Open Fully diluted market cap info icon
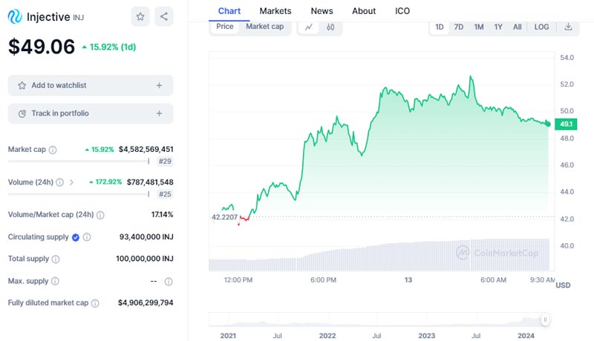 tap(95, 303)
